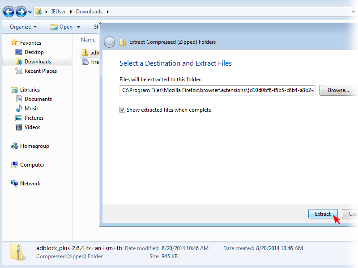358x268 pixels.
Task: Open the Videos library
Action: (32, 127)
